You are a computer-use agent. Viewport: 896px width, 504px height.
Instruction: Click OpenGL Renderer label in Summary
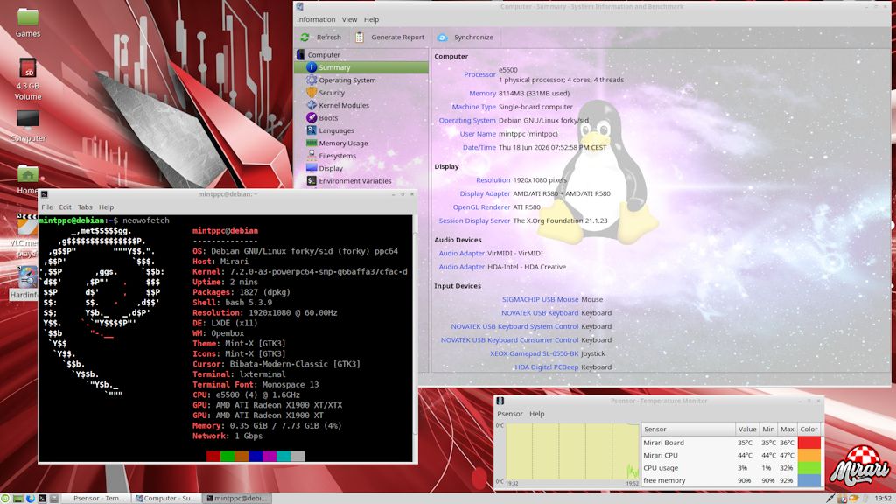pyautogui.click(x=481, y=206)
